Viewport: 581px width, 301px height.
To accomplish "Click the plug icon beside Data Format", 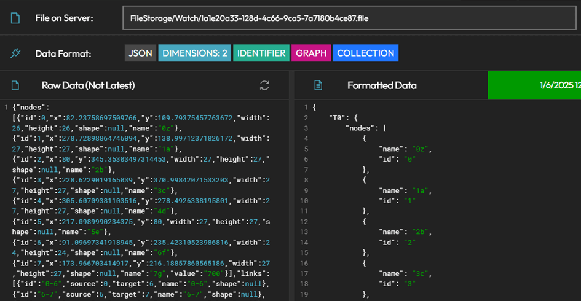I will [x=15, y=53].
